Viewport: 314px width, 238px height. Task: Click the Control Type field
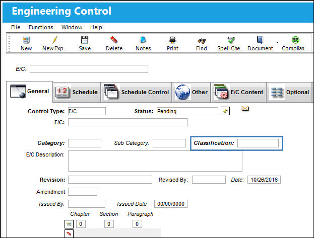click(87, 111)
